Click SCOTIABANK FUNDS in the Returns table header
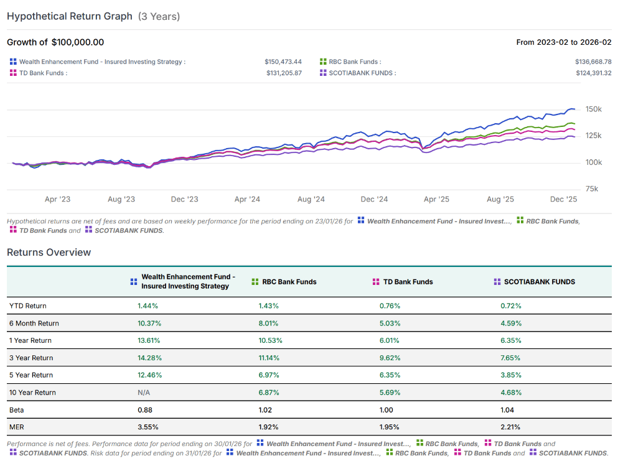This screenshot has width=623, height=466. coord(539,282)
